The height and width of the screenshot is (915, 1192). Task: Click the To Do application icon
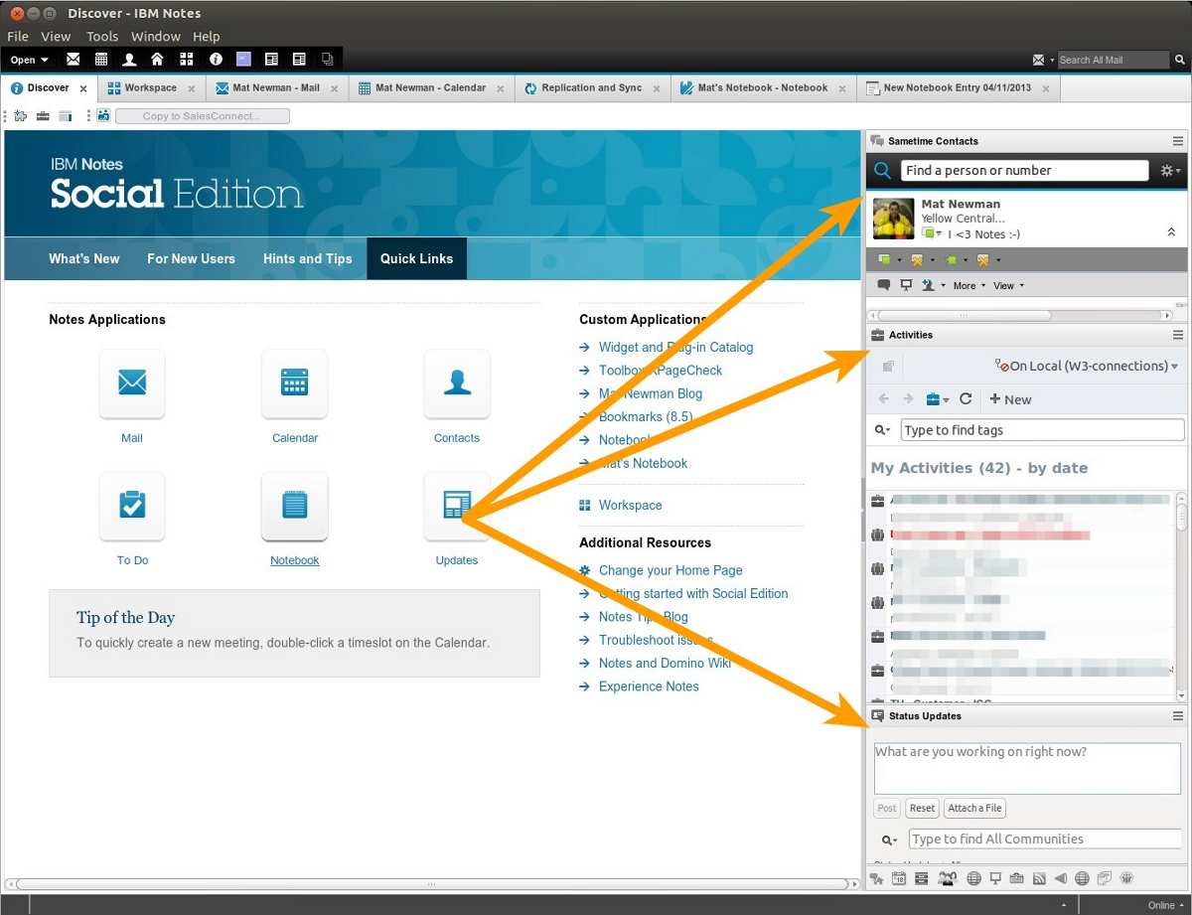point(132,506)
